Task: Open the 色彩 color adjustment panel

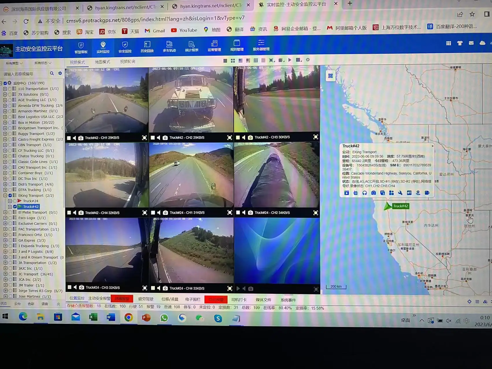Action: (x=31, y=304)
